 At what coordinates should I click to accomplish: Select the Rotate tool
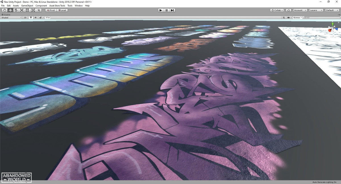point(16,10)
